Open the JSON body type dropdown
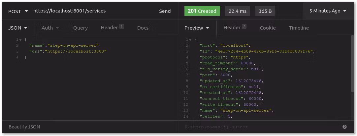The image size is (357, 136). [17, 28]
